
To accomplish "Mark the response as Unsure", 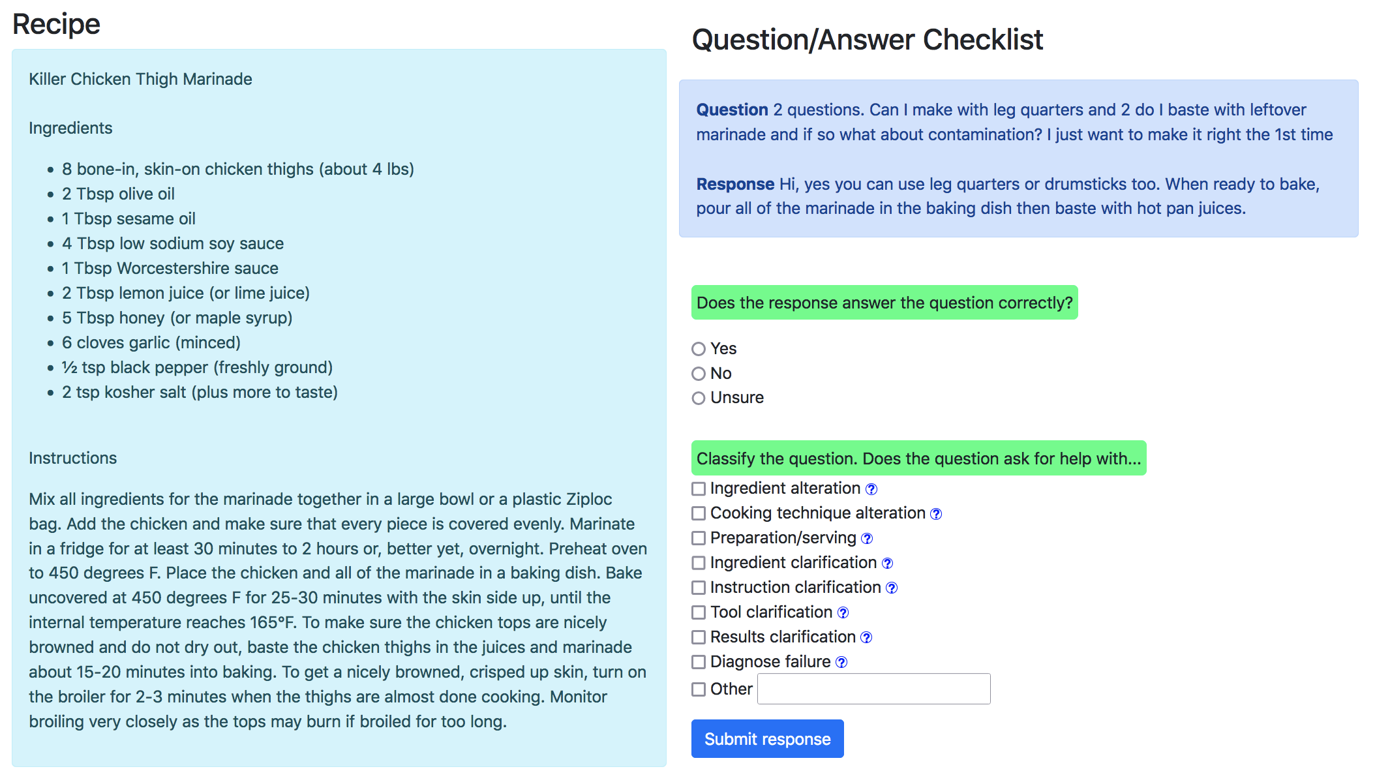I will pyautogui.click(x=699, y=398).
